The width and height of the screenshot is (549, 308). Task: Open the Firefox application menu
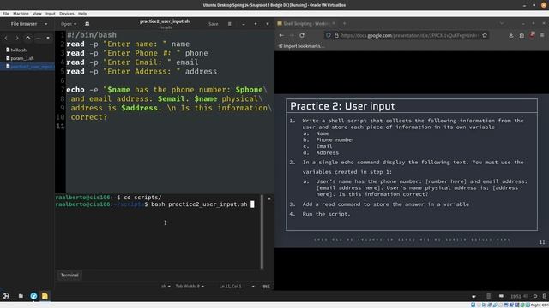[542, 35]
